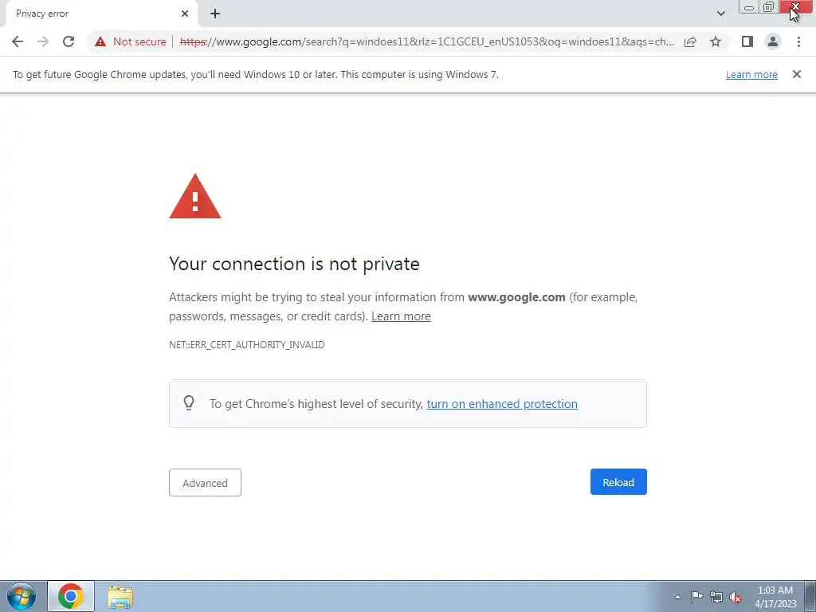Open Learn more link about attackers warning
Image resolution: width=816 pixels, height=612 pixels.
click(x=401, y=316)
